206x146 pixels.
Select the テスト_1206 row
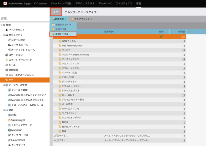pyautogui.click(x=119, y=77)
